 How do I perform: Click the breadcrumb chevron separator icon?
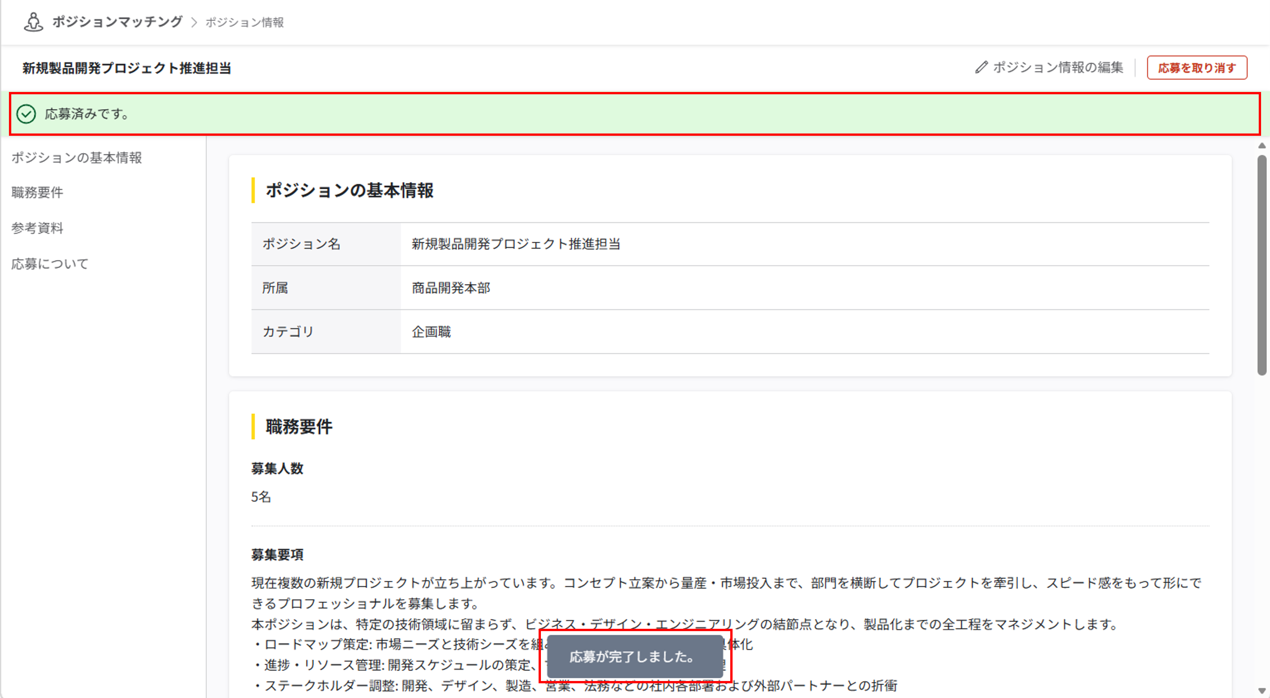194,23
